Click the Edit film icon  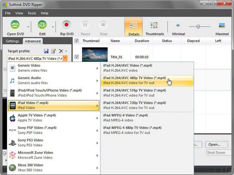[42, 25]
